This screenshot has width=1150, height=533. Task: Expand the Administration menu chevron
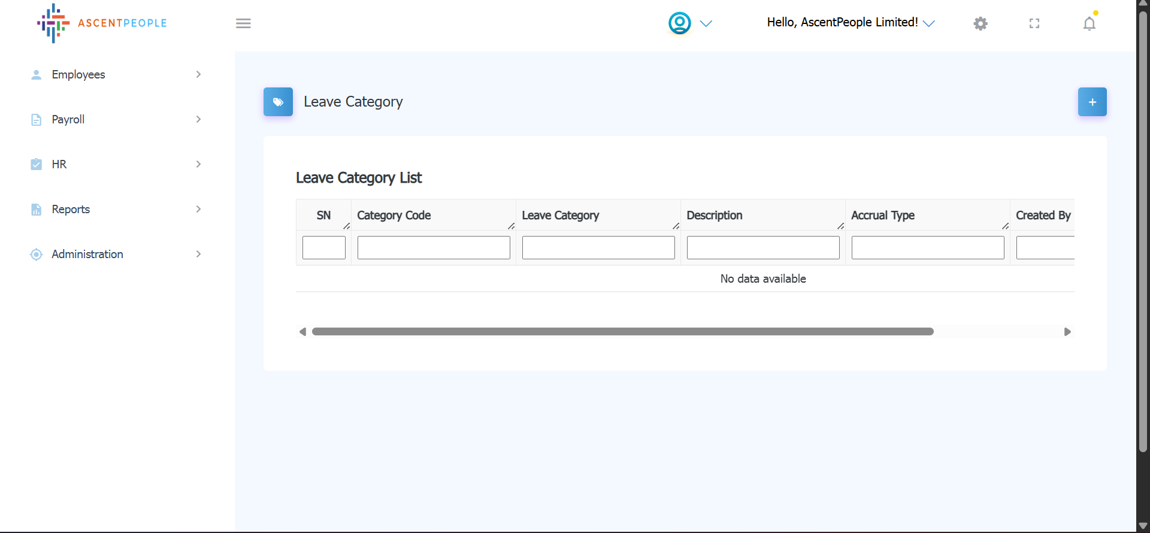pos(198,254)
